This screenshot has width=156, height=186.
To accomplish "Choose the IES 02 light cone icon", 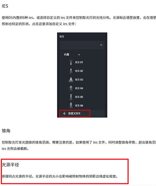I will 71,71.
